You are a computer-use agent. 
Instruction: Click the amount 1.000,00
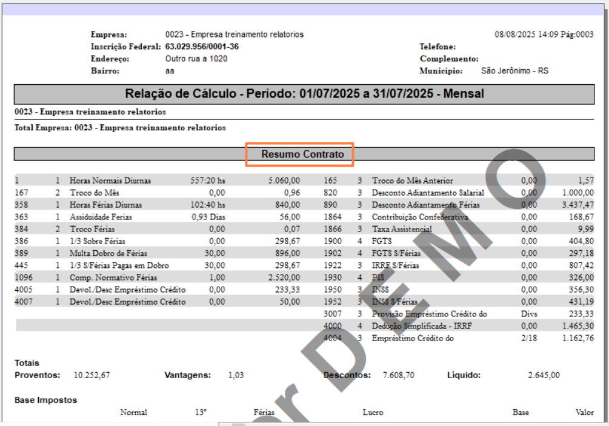tap(578, 193)
